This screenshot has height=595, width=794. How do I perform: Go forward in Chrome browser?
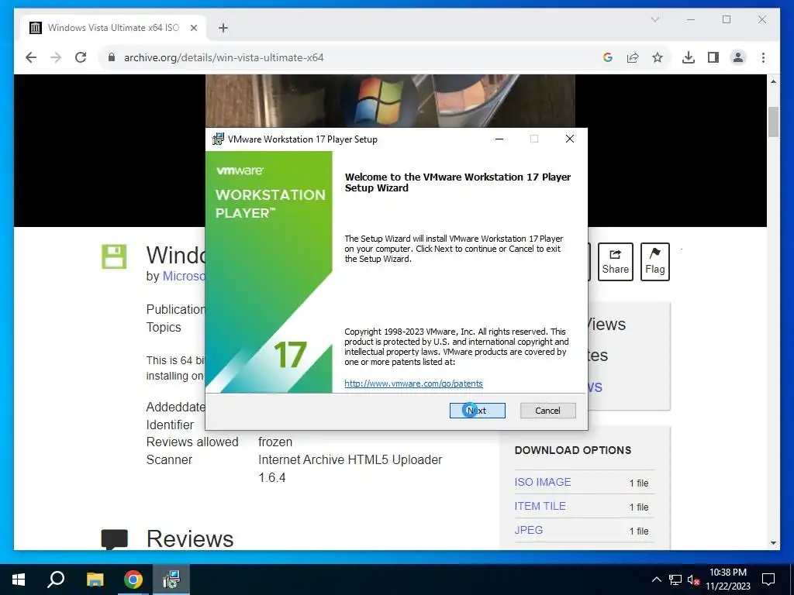point(56,57)
